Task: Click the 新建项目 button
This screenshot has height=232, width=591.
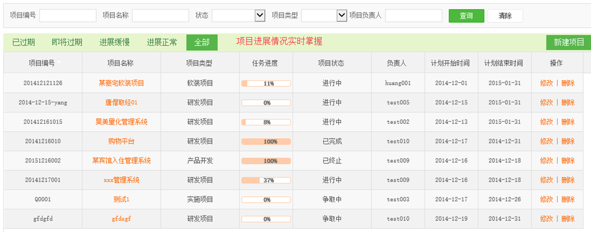Action: (568, 42)
